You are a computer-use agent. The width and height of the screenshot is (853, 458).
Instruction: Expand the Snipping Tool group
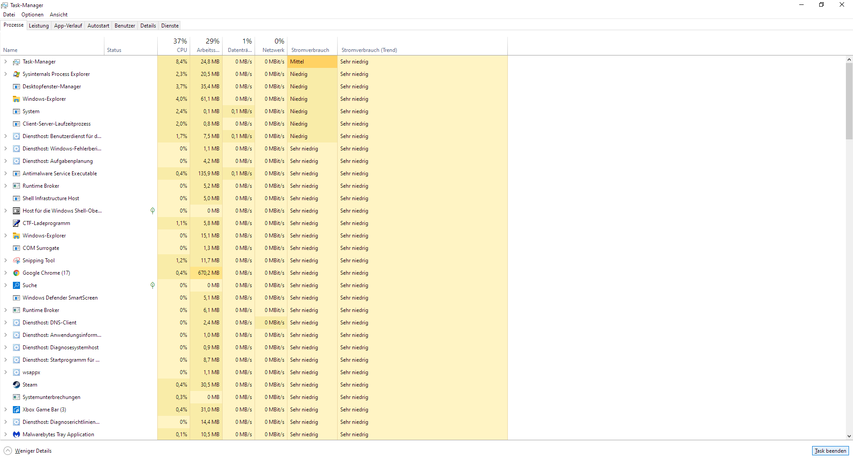tap(5, 261)
